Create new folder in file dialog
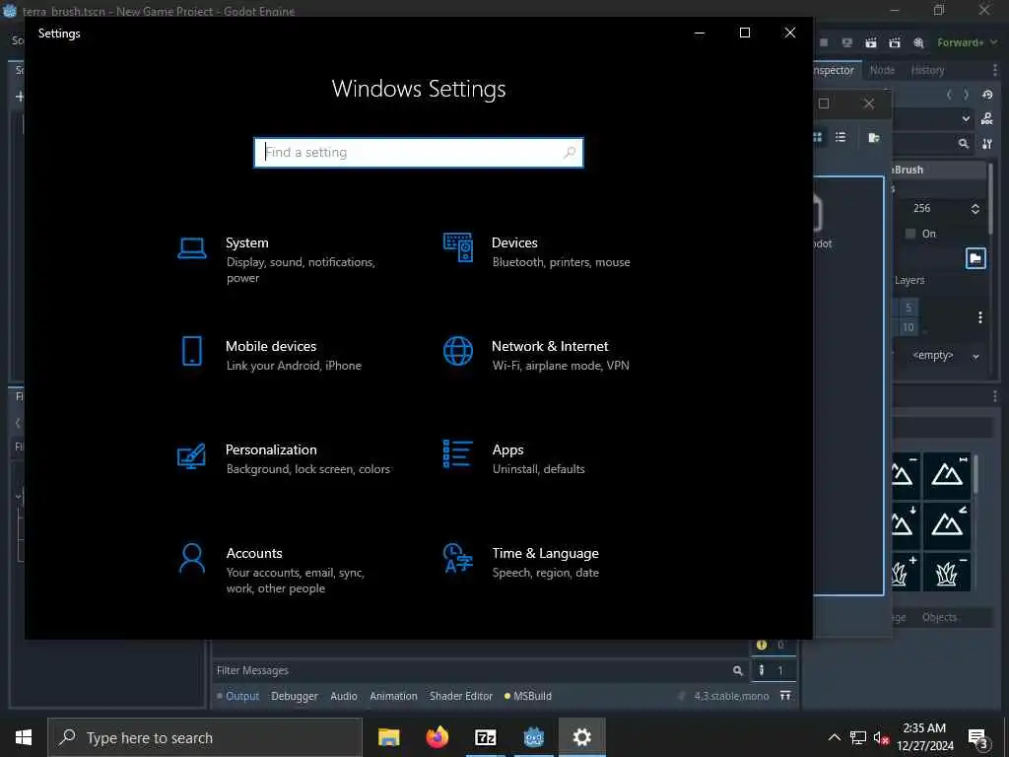The width and height of the screenshot is (1009, 757). [x=874, y=137]
